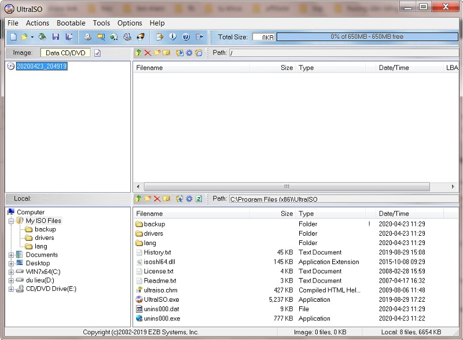The image size is (463, 340).
Task: Open the Options menu
Action: pos(130,23)
